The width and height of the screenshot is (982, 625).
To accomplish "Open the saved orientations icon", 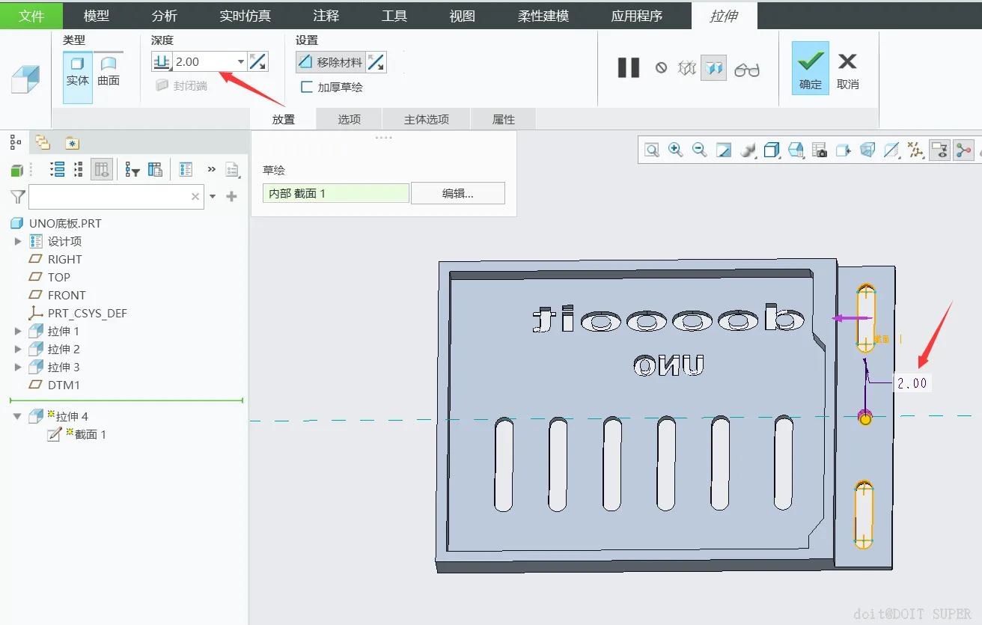I will [x=796, y=150].
